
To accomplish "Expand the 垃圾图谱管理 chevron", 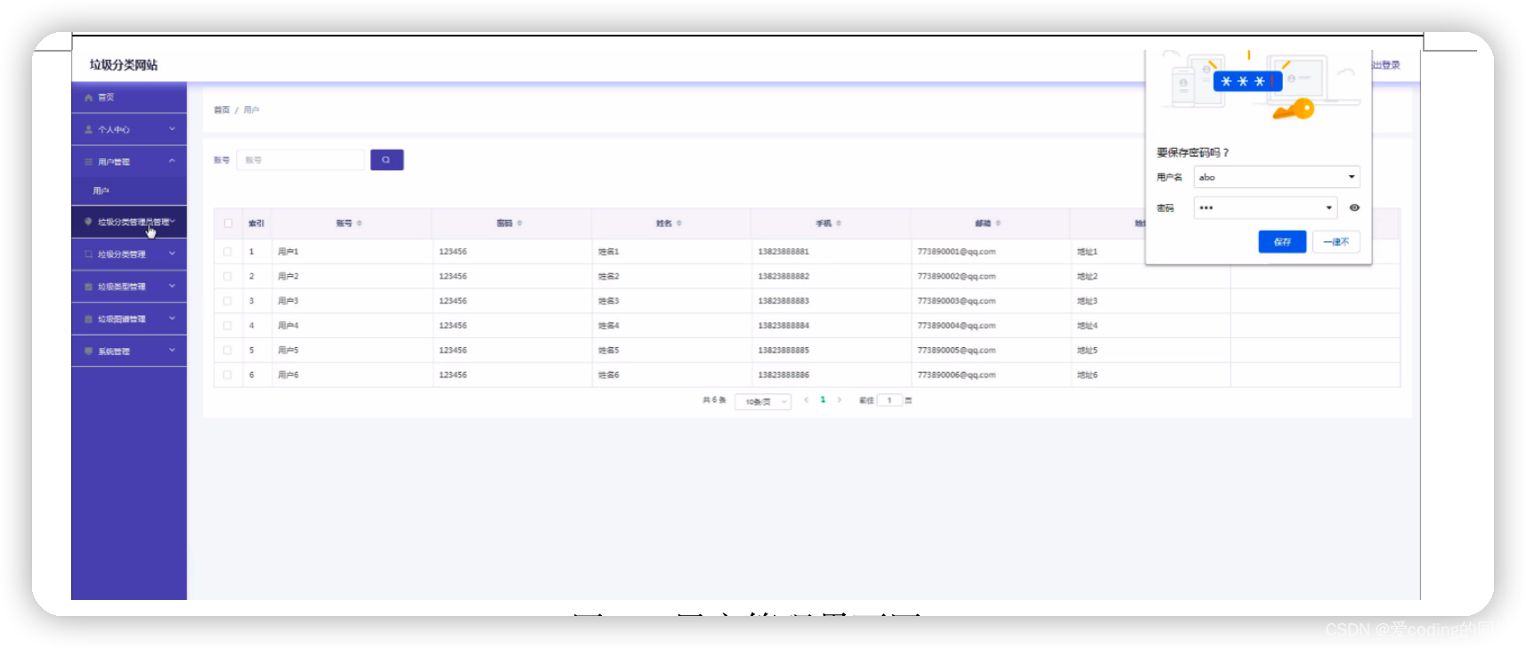I will (172, 318).
